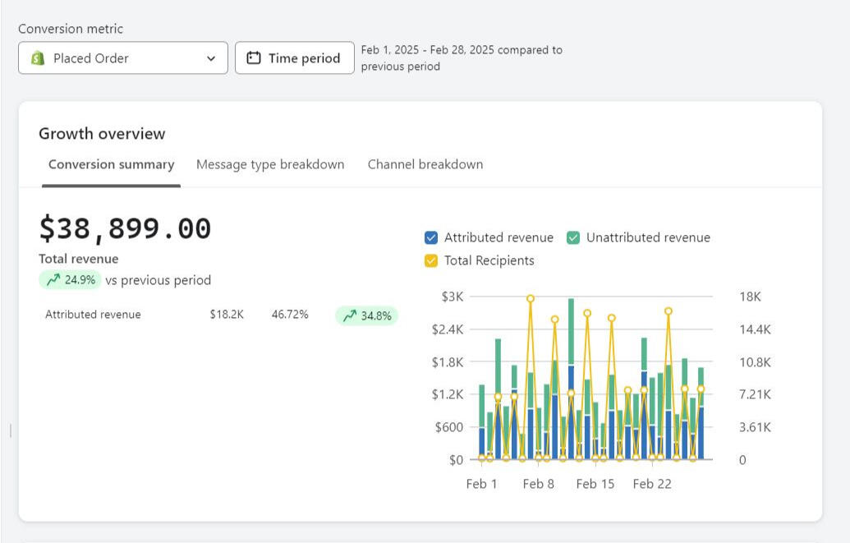Click the upward trend arrow next to 24.9%
Image resolution: width=850 pixels, height=543 pixels.
coord(53,280)
